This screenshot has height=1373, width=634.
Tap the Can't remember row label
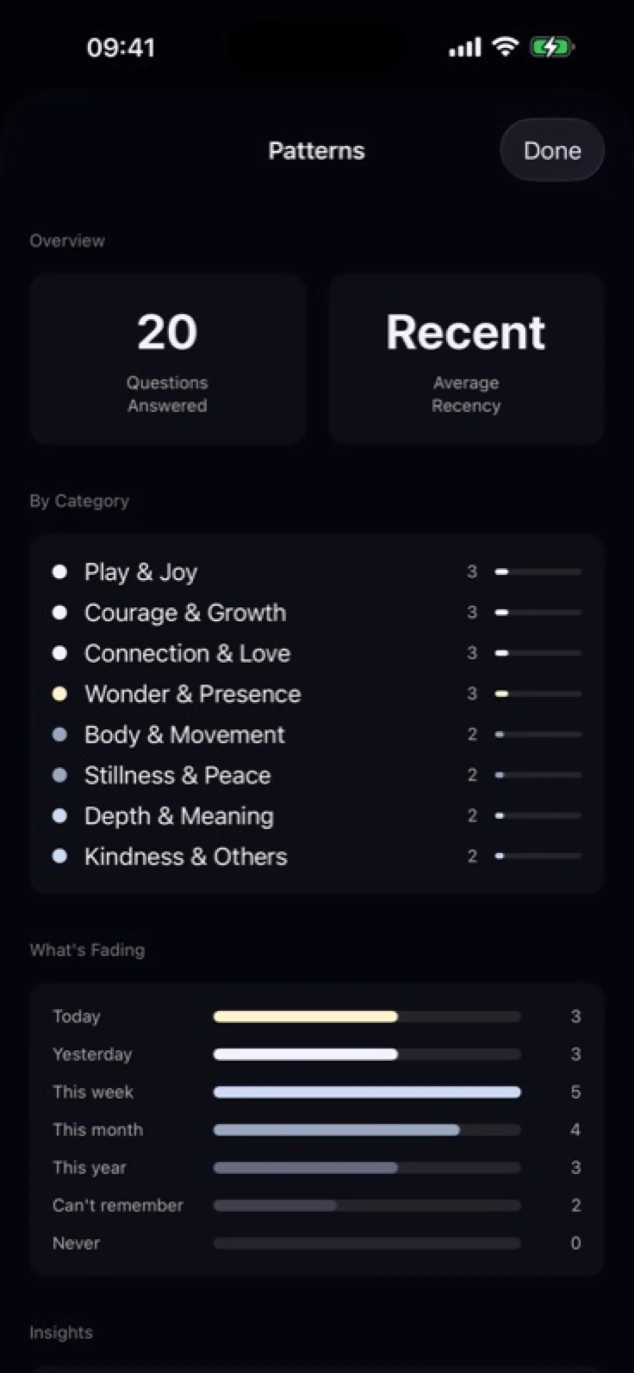[118, 1205]
